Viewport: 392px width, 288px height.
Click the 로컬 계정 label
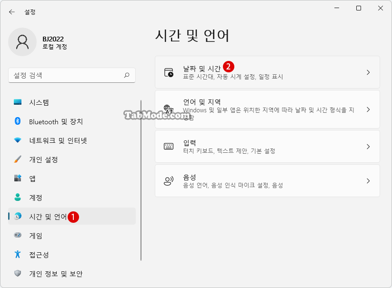point(54,47)
